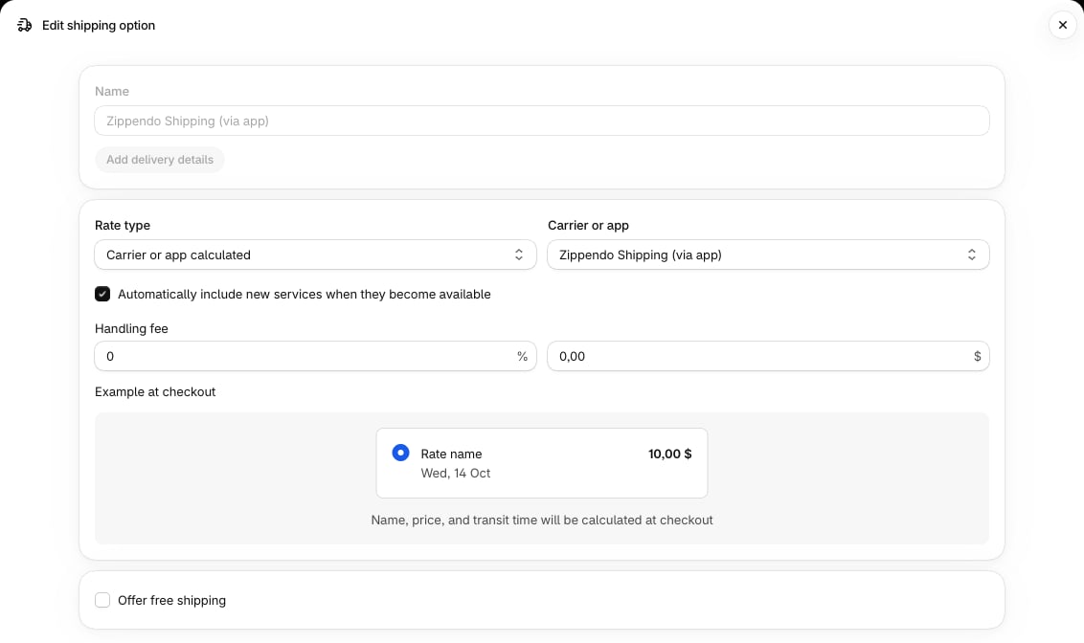Click the handling fee percentage field
The height and width of the screenshot is (643, 1084).
pos(315,356)
